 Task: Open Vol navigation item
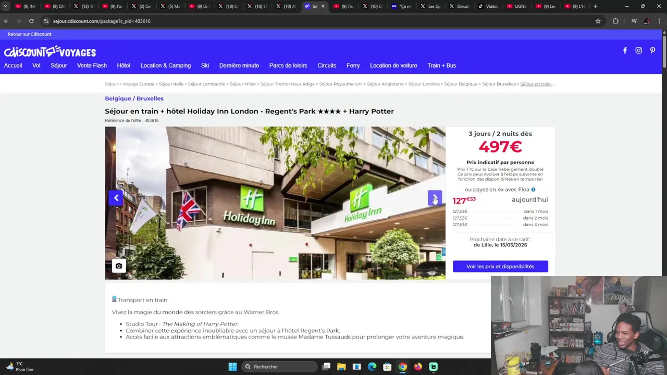[x=36, y=66]
